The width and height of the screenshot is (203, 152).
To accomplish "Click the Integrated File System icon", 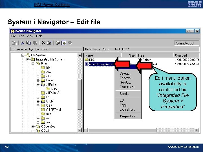I will (33, 59).
